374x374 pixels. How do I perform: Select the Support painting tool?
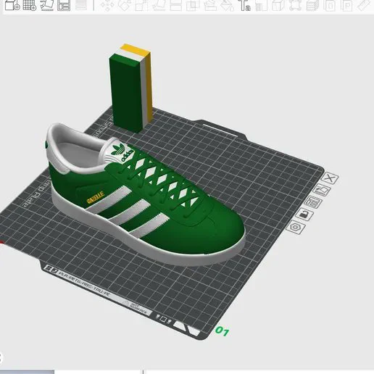[210, 6]
